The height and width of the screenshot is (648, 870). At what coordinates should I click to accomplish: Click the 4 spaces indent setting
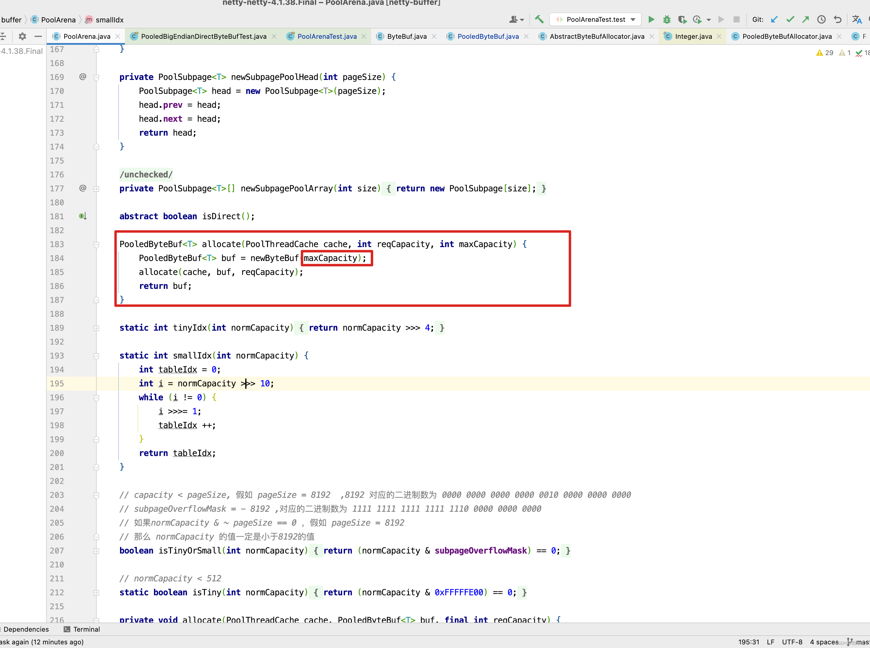[x=824, y=642]
